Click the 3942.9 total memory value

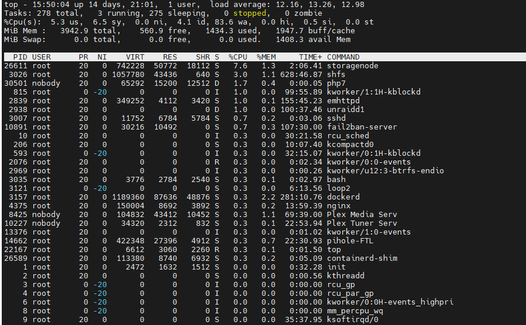pos(74,31)
